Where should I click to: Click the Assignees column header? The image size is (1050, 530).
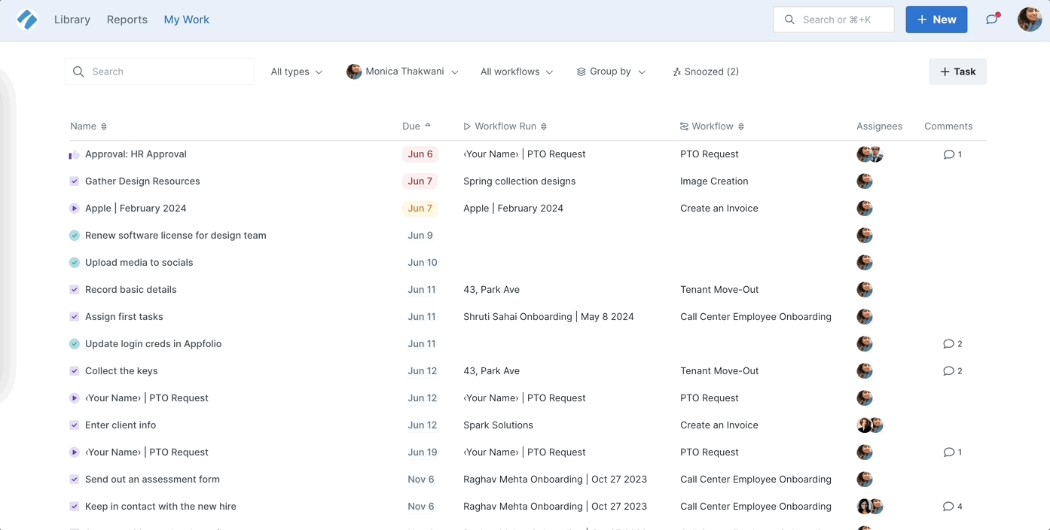click(x=879, y=126)
